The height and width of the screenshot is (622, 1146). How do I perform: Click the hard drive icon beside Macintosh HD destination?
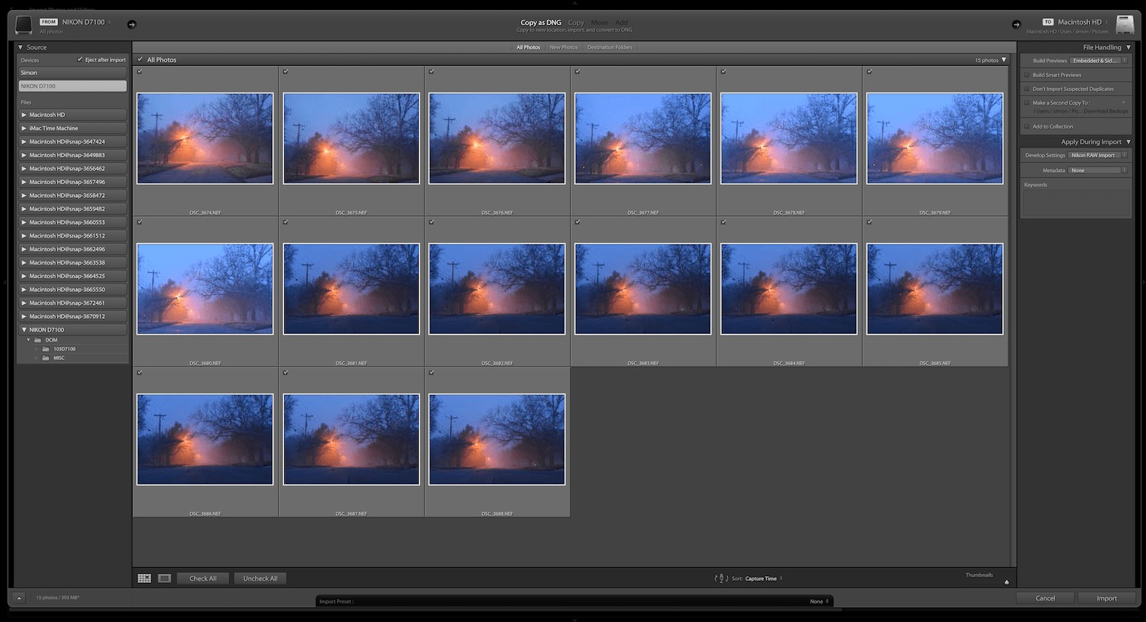1125,24
